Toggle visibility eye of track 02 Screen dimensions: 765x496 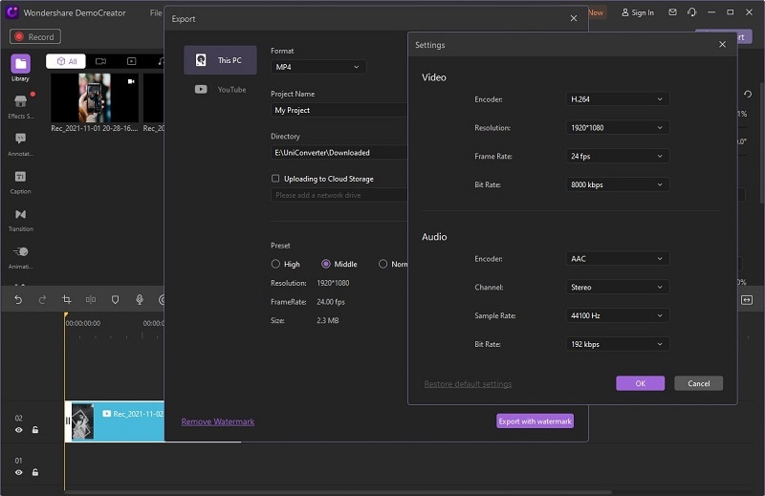(18, 430)
